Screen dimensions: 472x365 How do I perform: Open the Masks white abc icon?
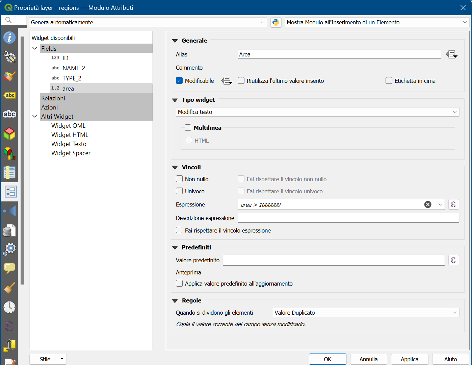pyautogui.click(x=9, y=114)
